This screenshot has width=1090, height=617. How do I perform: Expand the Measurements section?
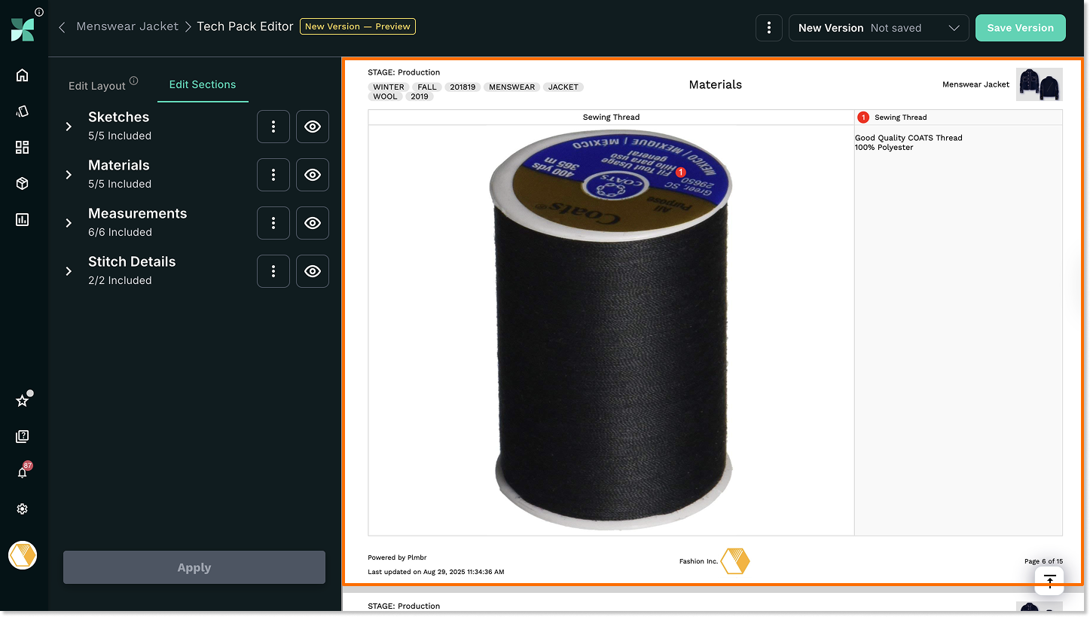pos(69,223)
